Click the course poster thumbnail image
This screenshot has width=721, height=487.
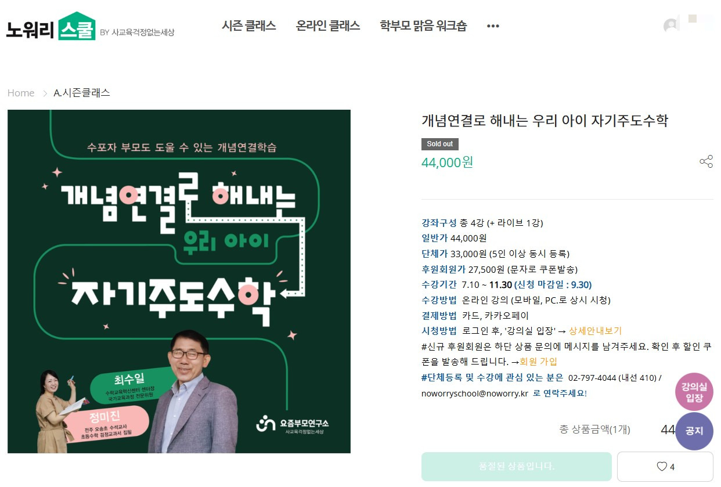click(x=179, y=282)
